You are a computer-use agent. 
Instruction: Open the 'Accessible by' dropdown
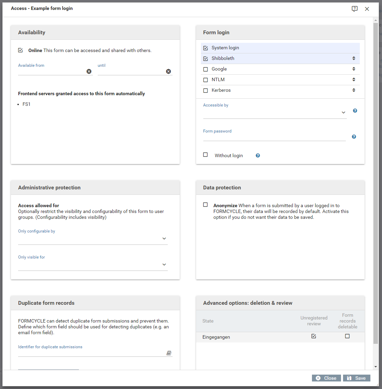tap(343, 113)
